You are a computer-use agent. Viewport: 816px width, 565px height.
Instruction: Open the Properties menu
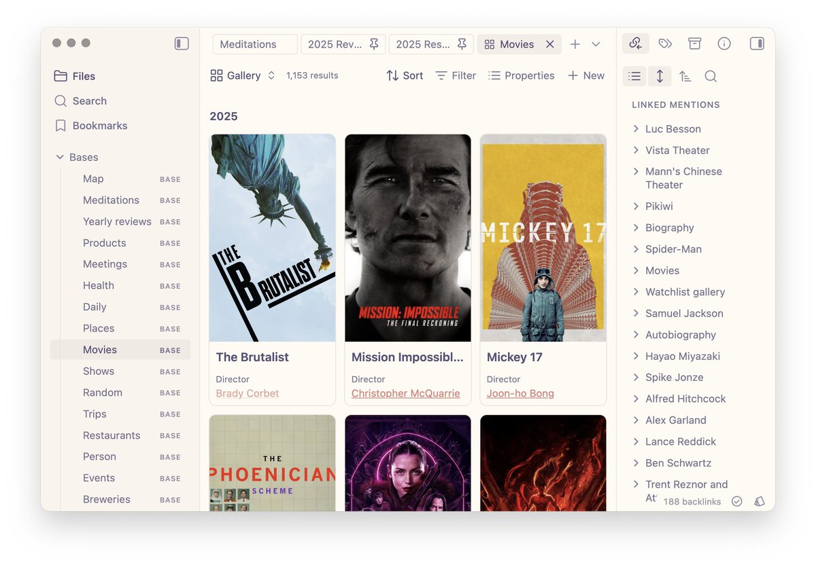pyautogui.click(x=522, y=75)
